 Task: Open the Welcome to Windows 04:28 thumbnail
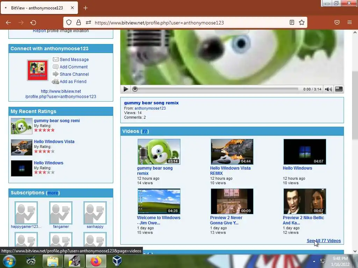pyautogui.click(x=159, y=201)
